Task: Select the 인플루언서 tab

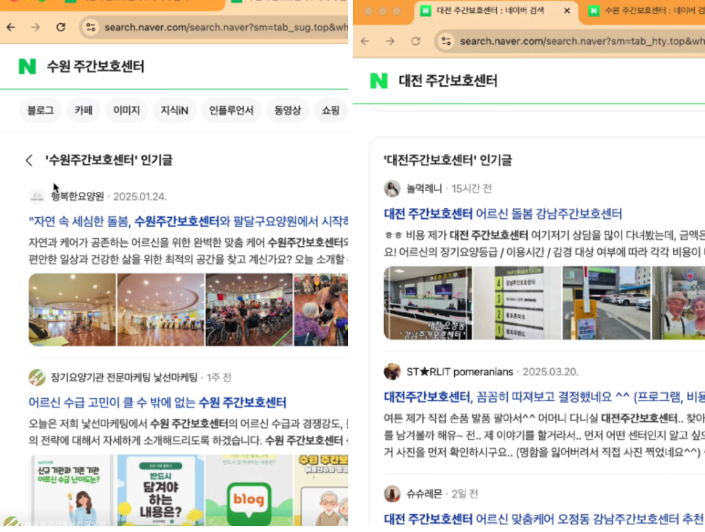Action: 231,110
